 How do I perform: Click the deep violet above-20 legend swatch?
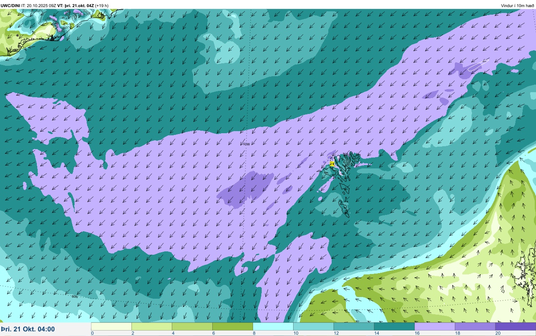[x=515, y=326]
